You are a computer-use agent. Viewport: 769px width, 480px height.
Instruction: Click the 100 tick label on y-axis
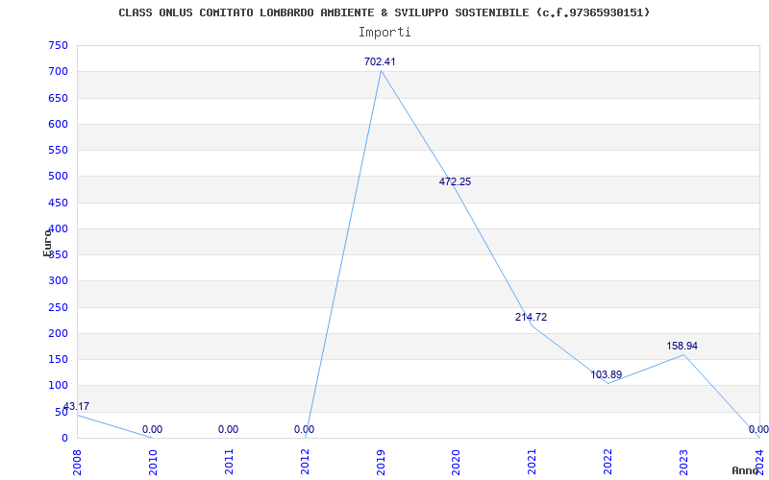58,386
